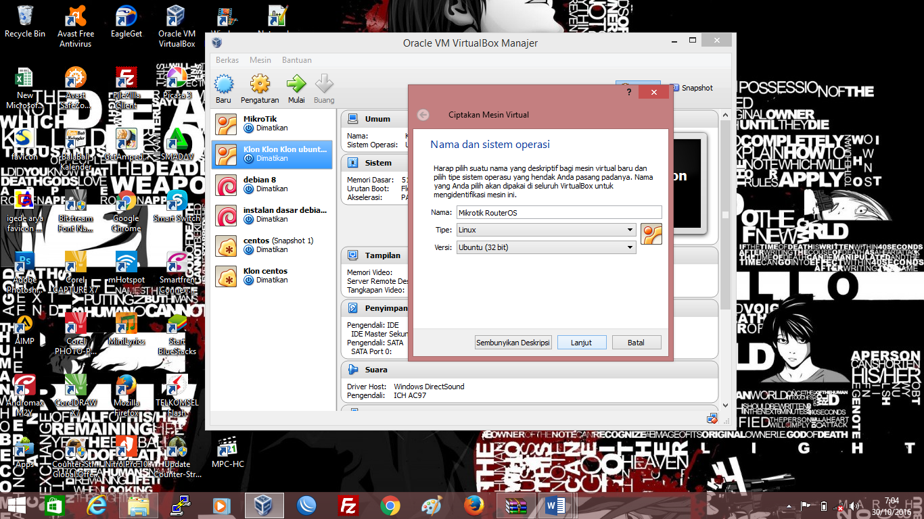
Task: Open Paint from the taskbar
Action: [x=432, y=505]
